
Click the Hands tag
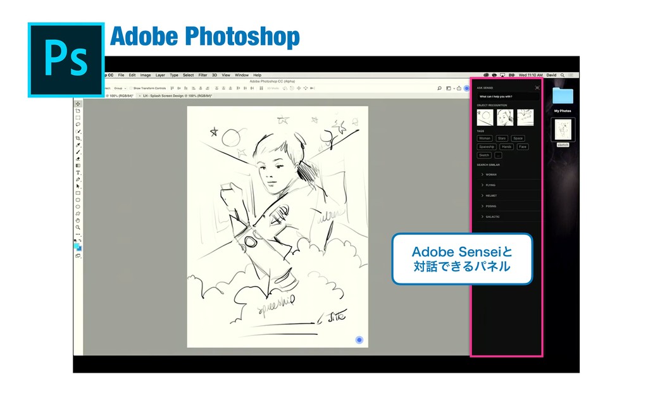507,147
